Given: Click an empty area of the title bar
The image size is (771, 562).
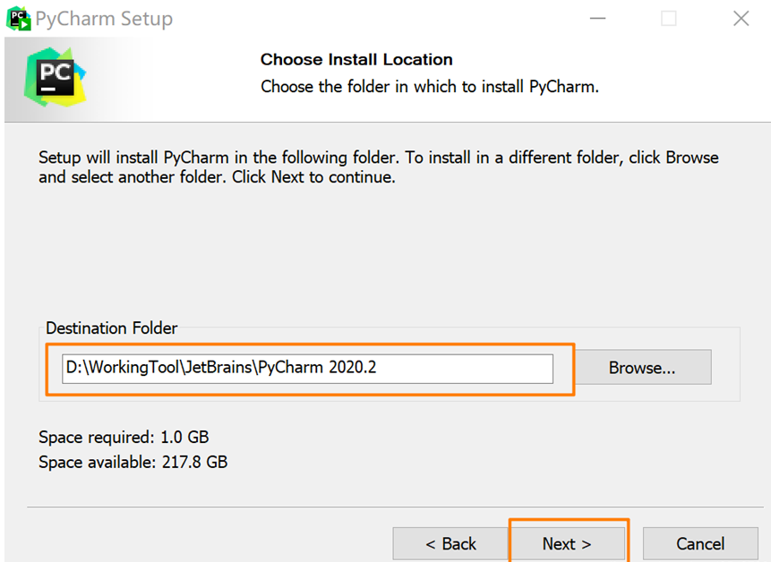Looking at the screenshot, I should tap(376, 18).
